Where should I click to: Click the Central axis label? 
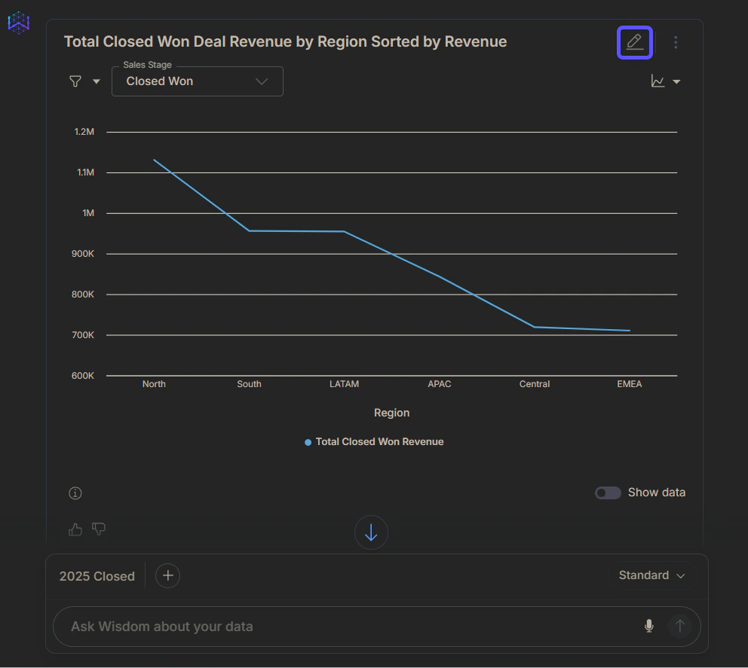pyautogui.click(x=535, y=384)
